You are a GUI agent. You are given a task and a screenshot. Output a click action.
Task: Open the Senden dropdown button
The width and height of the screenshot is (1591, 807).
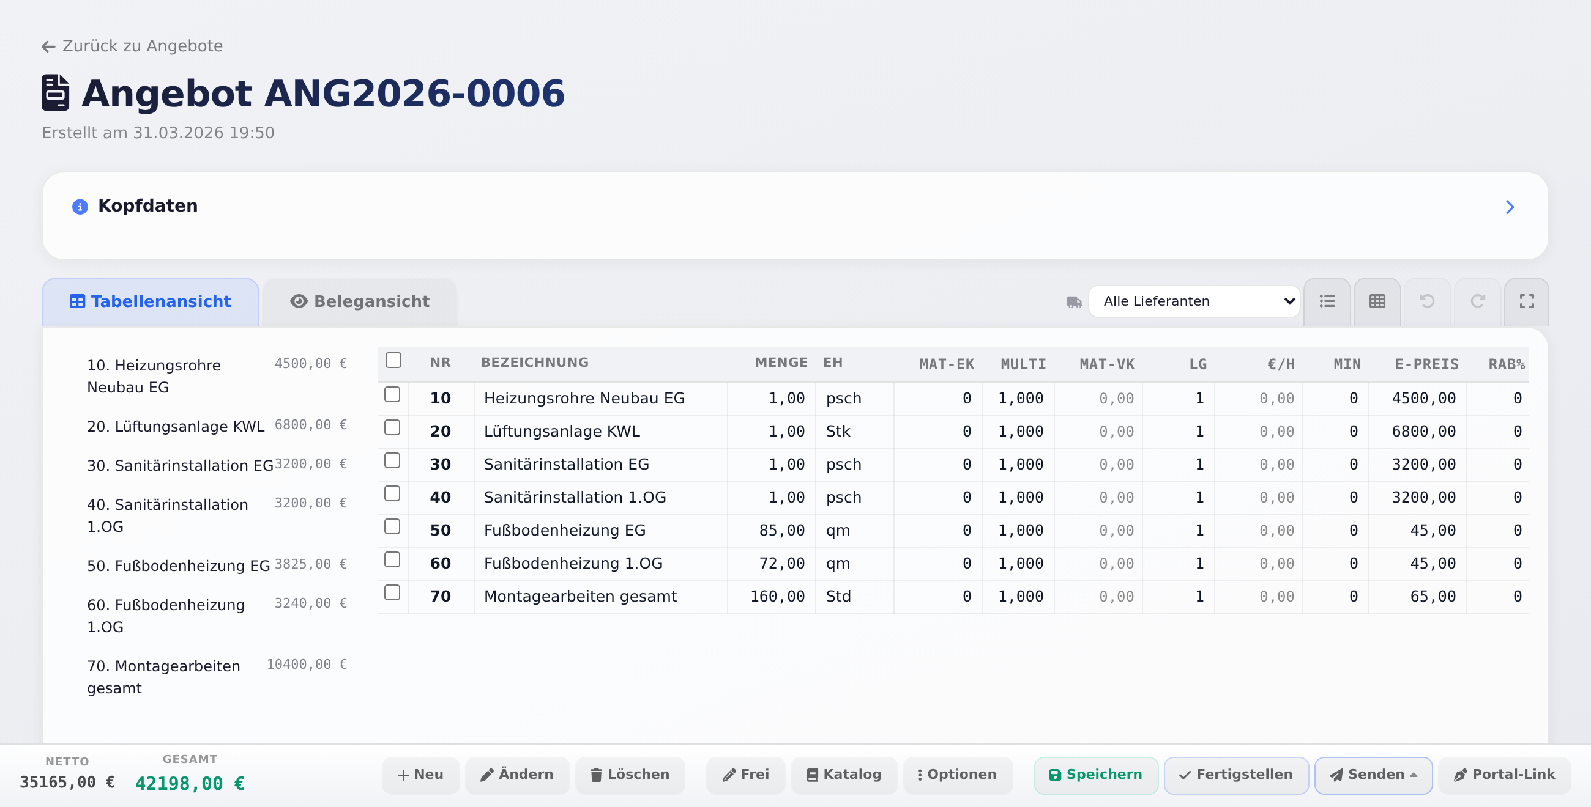[1373, 775]
